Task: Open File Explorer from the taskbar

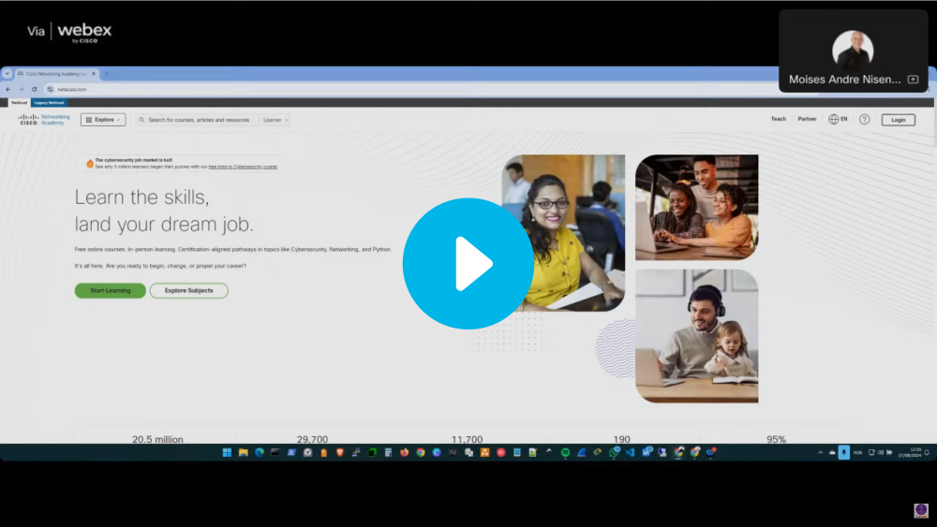Action: point(244,452)
